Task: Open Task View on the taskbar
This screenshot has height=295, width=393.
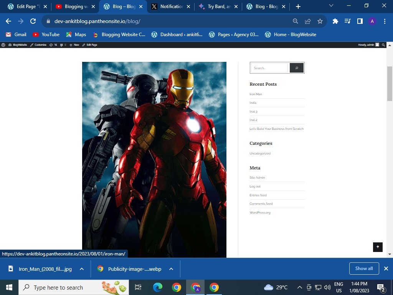Action: click(x=138, y=287)
